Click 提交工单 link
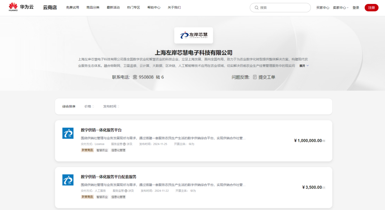 267,77
